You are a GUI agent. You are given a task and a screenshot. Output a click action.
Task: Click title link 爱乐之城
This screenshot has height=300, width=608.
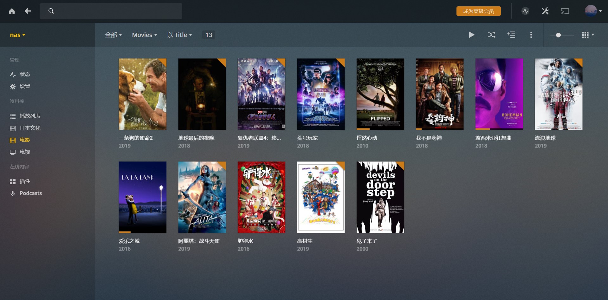pyautogui.click(x=129, y=241)
